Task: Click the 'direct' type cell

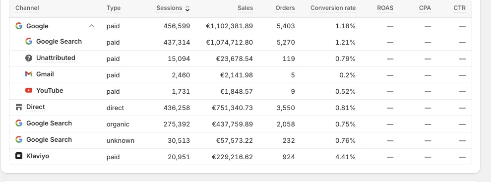Action: (115, 108)
